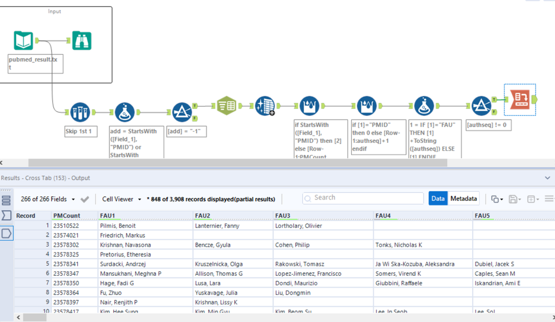Click the FAU3 column header
This screenshot has height=322, width=555.
(323, 216)
